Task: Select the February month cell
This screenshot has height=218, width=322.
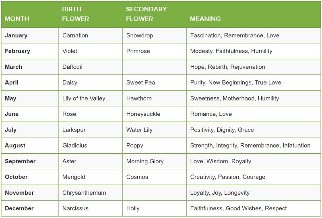Action: [x=17, y=51]
